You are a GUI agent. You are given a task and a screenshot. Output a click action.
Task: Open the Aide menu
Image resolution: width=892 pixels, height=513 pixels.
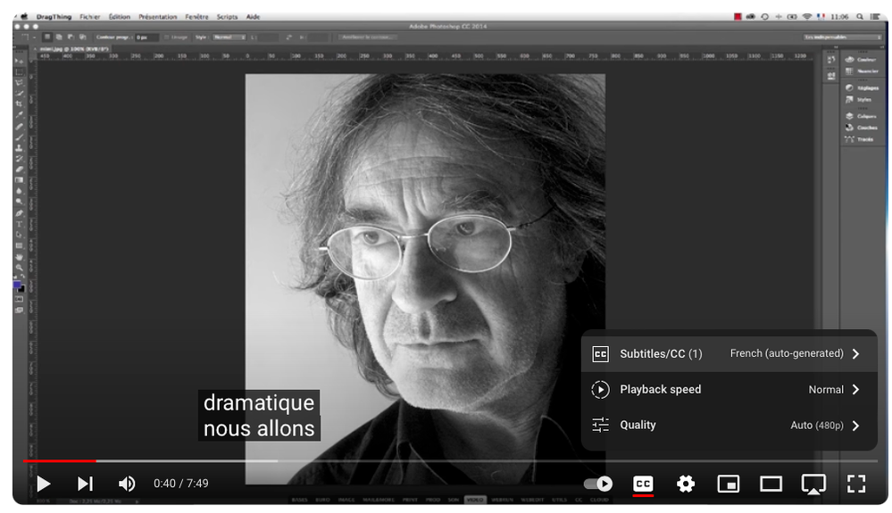(x=254, y=16)
